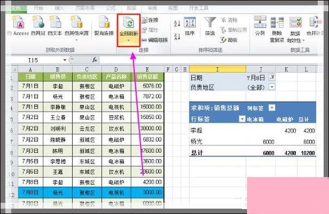Click 清除 (Clear) filter icon
This screenshot has width=329, height=214.
(x=229, y=20)
